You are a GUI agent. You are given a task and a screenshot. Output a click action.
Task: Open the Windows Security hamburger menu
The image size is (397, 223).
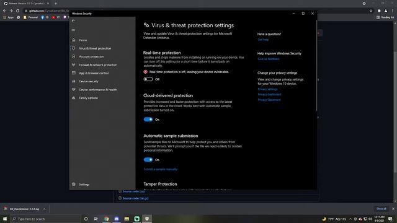73,30
